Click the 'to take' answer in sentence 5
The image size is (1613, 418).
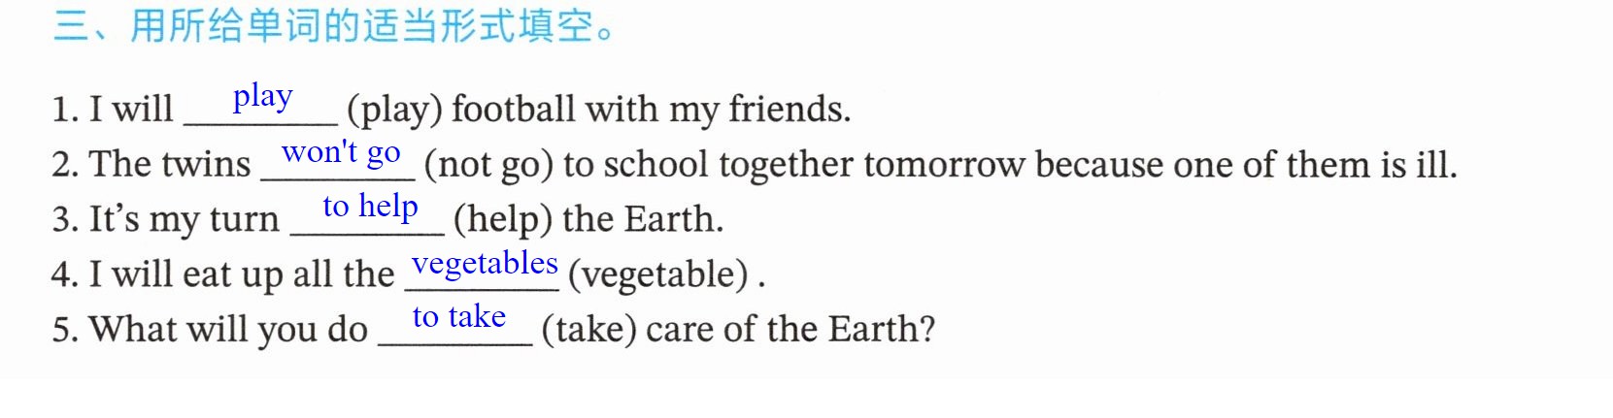[459, 316]
